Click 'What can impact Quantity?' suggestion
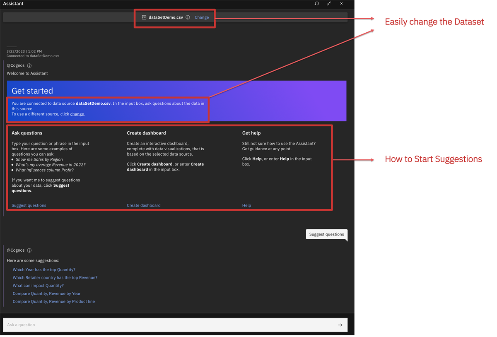 pos(38,285)
